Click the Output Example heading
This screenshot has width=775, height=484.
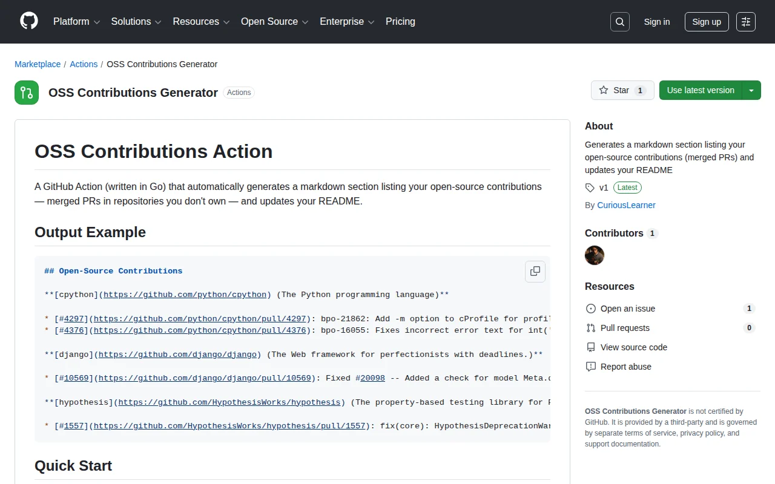pyautogui.click(x=90, y=232)
